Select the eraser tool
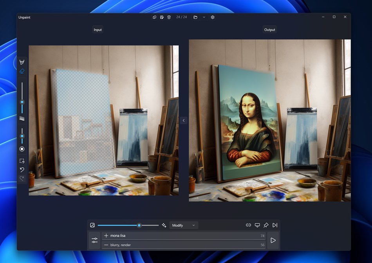Viewport: 372px width, 263px height. tap(22, 71)
